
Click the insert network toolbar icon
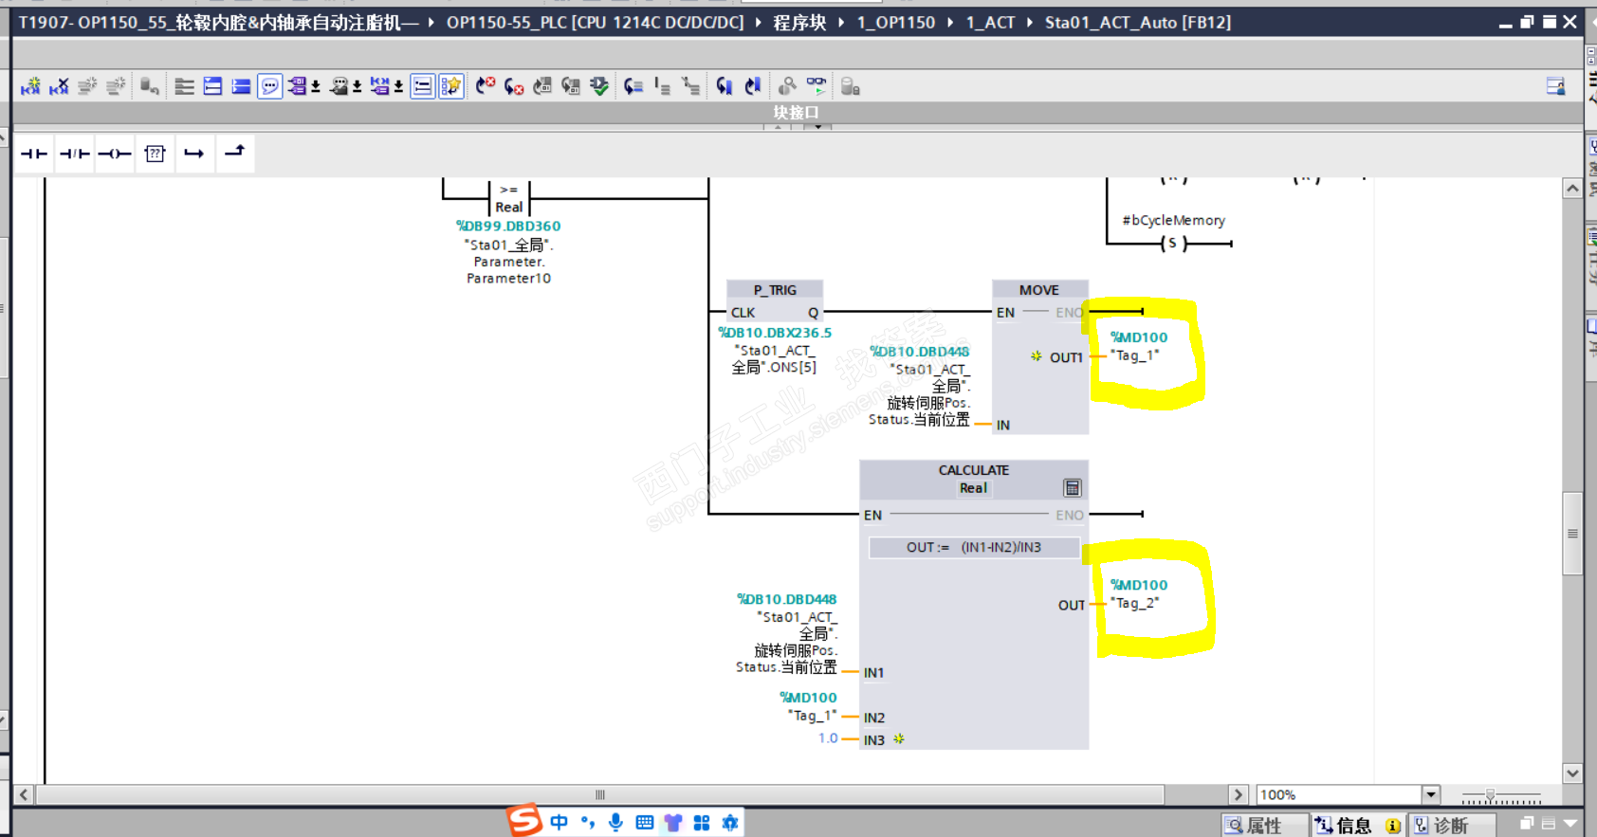(30, 86)
